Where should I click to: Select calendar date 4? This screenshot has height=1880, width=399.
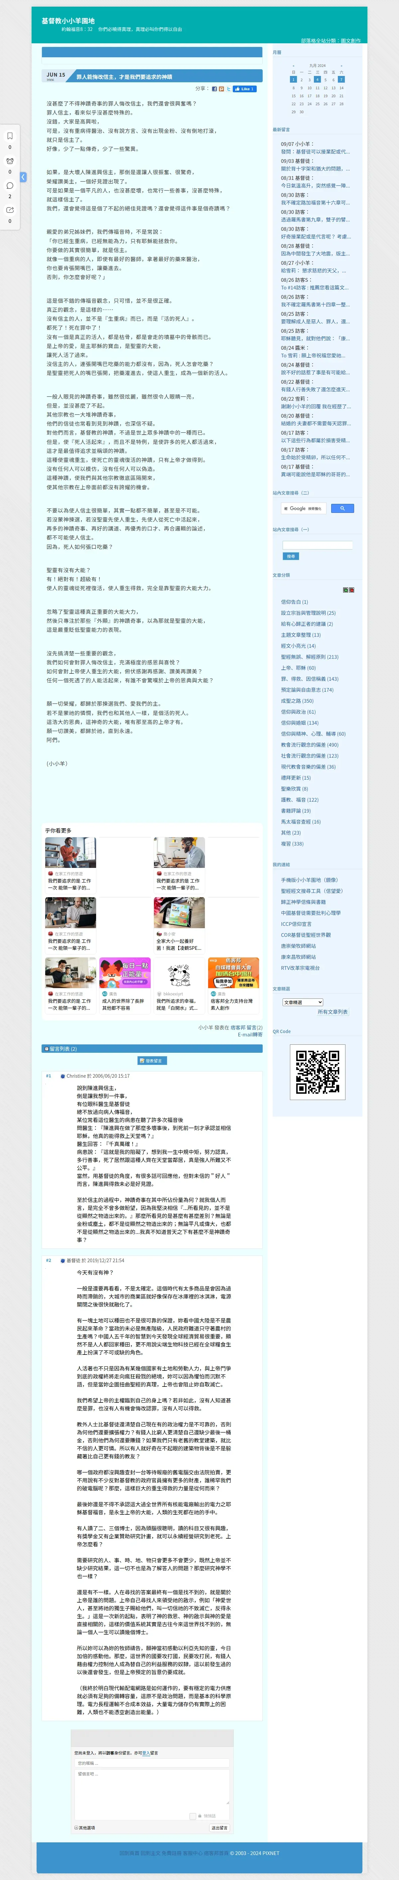[x=318, y=80]
